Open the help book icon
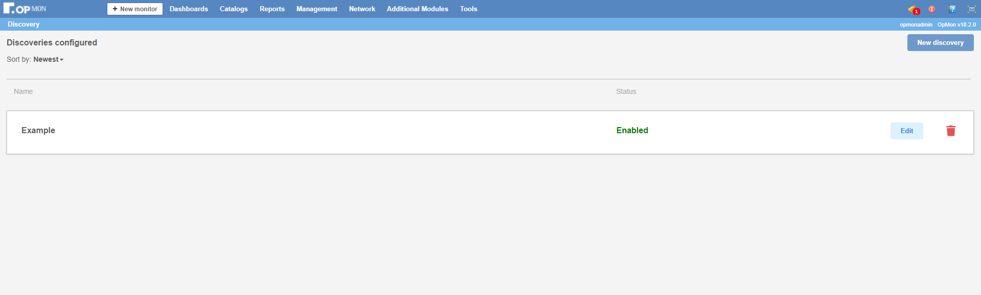 click(x=952, y=9)
